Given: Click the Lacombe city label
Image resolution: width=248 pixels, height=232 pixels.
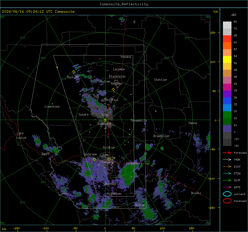Looking at the screenshot, I should coord(119,69).
